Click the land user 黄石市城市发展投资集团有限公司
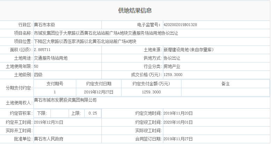 [x=65, y=100]
